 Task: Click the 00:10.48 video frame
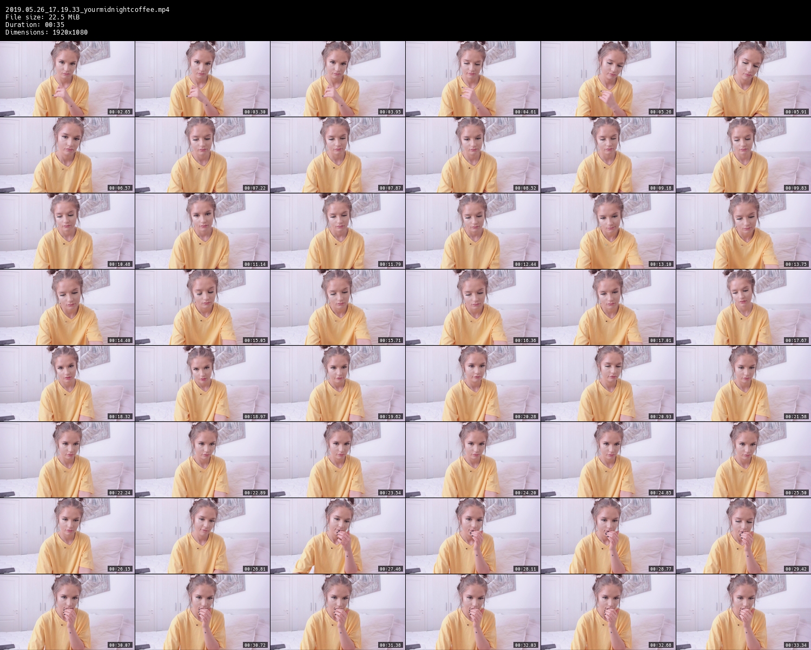point(67,231)
